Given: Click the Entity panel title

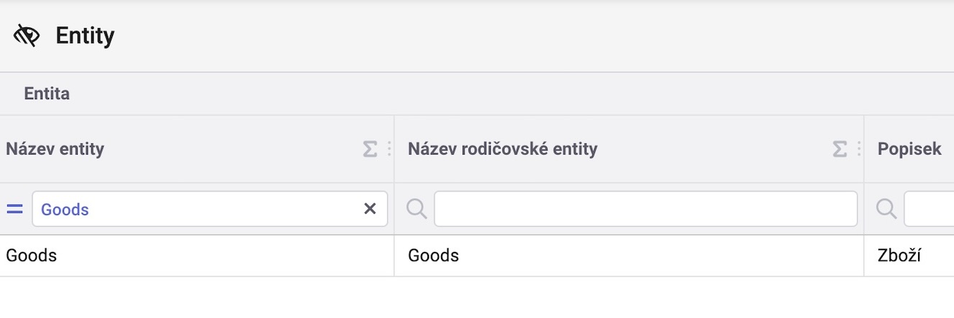Looking at the screenshot, I should tap(85, 35).
